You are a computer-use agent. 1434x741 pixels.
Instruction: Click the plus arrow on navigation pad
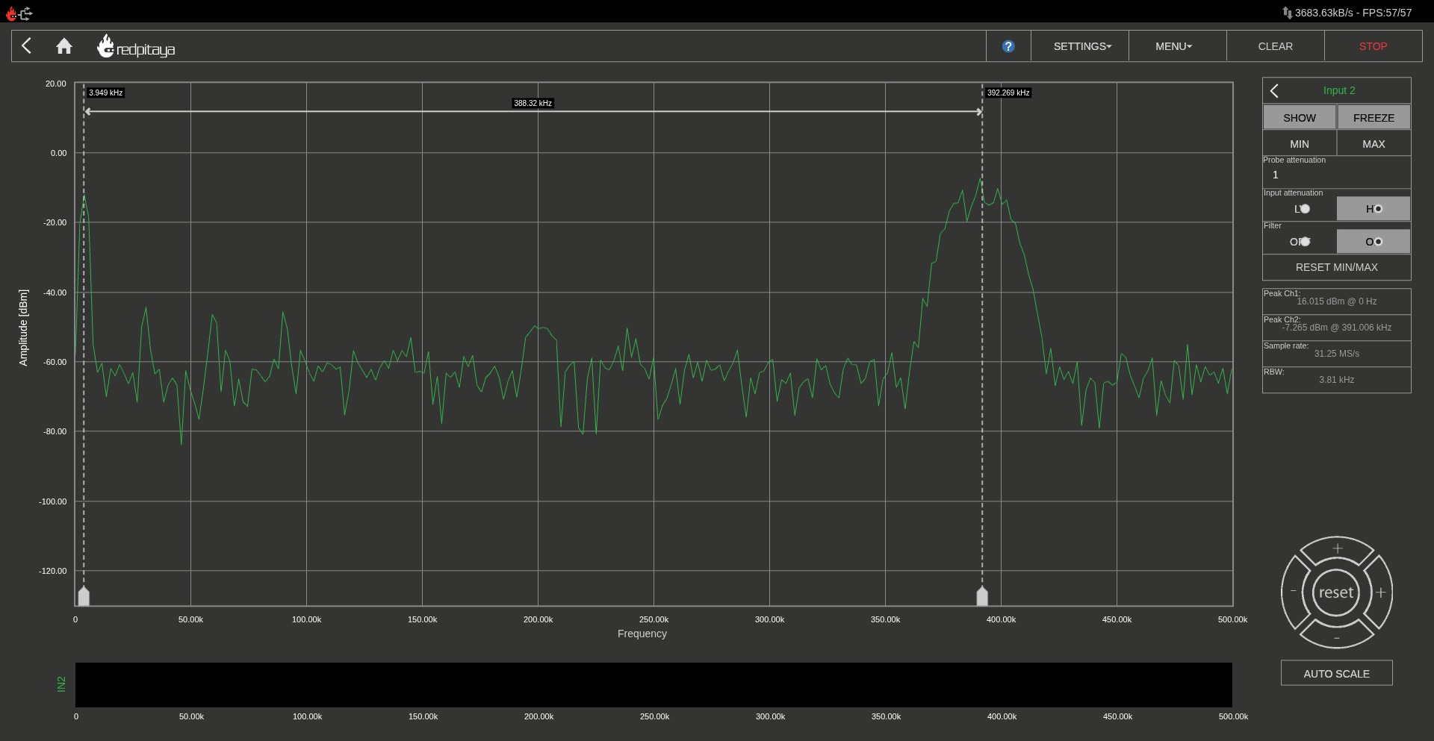point(1336,548)
